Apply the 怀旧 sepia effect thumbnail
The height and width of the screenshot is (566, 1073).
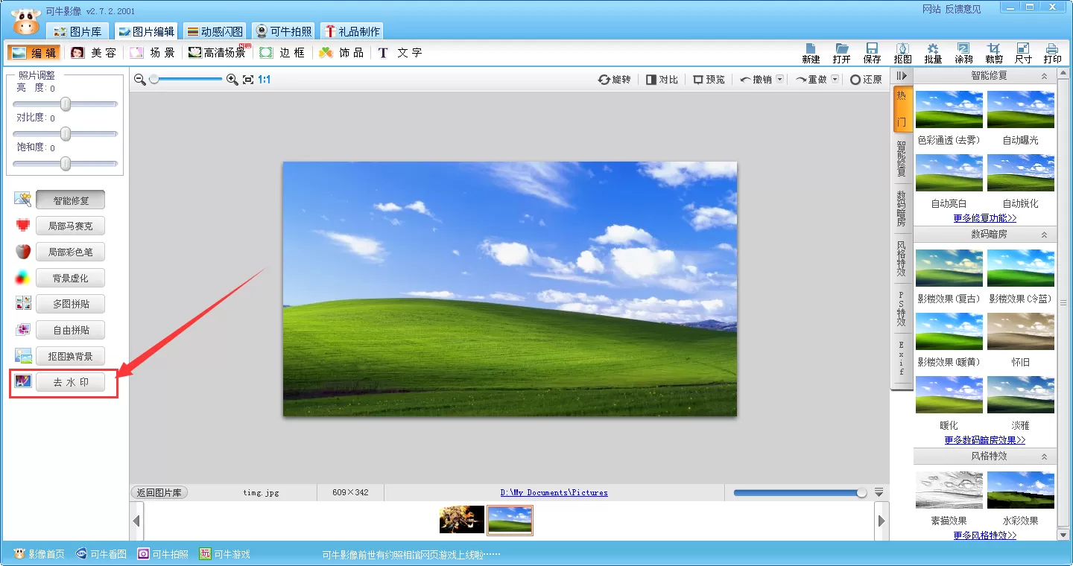tap(1020, 331)
